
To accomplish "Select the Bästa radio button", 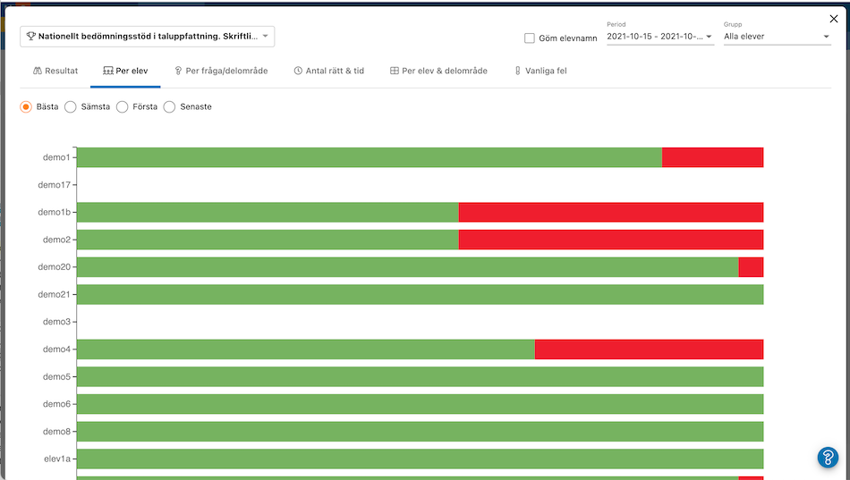I will (x=25, y=106).
